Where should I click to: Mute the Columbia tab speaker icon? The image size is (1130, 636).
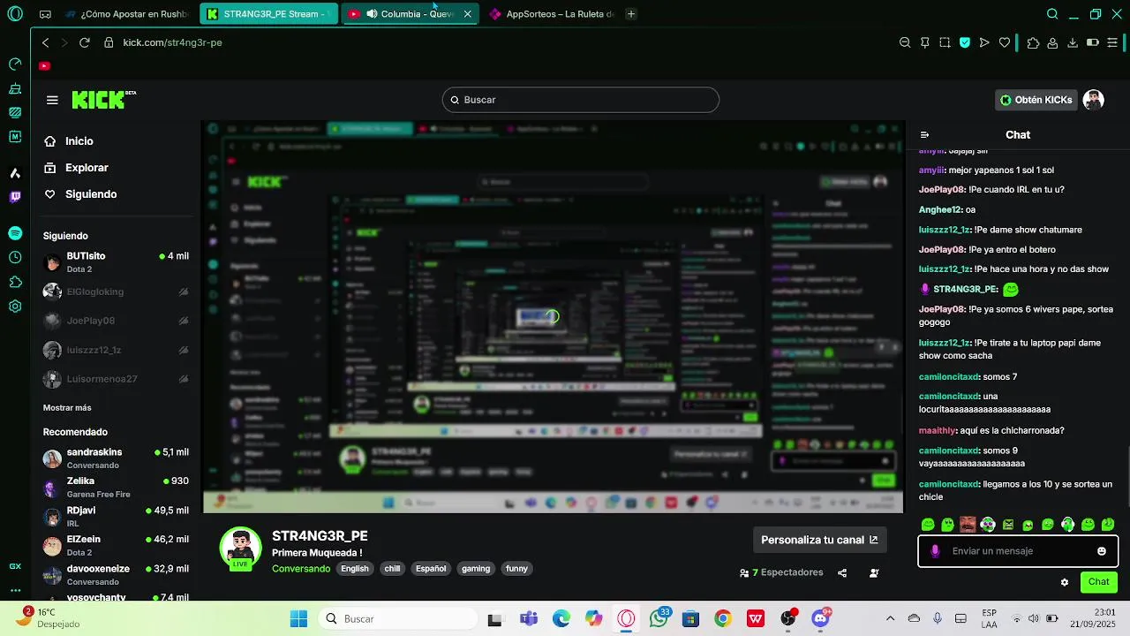pyautogui.click(x=372, y=14)
